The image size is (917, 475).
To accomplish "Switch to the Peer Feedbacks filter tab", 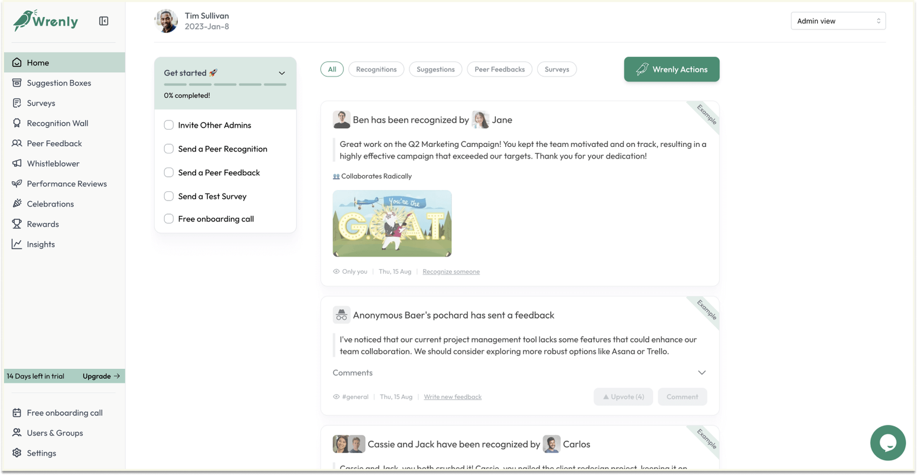I will (x=500, y=69).
